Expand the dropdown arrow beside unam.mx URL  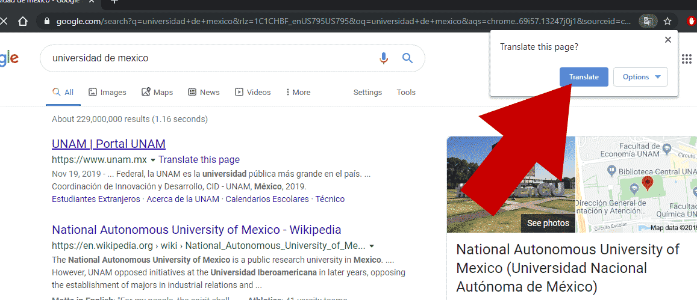(153, 160)
